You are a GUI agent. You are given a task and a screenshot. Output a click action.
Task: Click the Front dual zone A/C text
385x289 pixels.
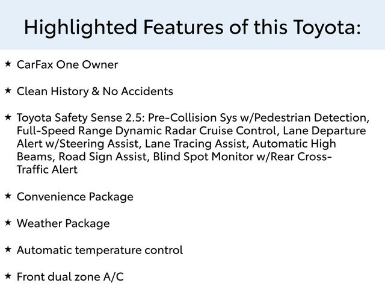coord(71,277)
